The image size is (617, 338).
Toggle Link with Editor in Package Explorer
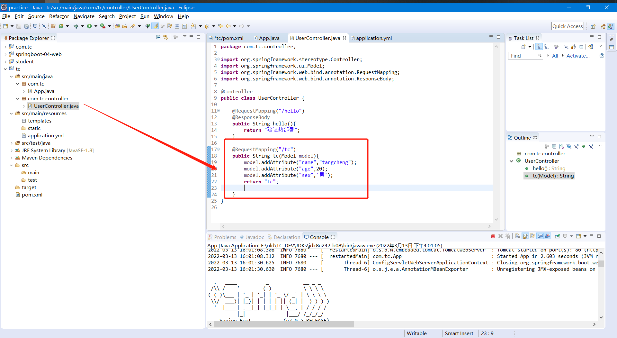[x=165, y=37]
